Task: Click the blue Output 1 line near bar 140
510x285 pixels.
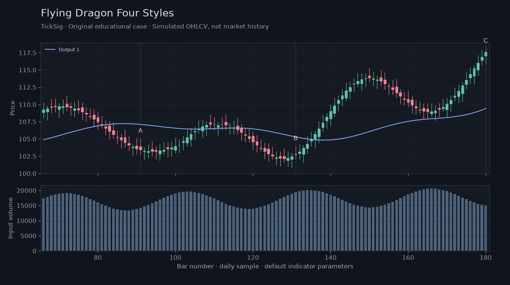Action: [330, 140]
